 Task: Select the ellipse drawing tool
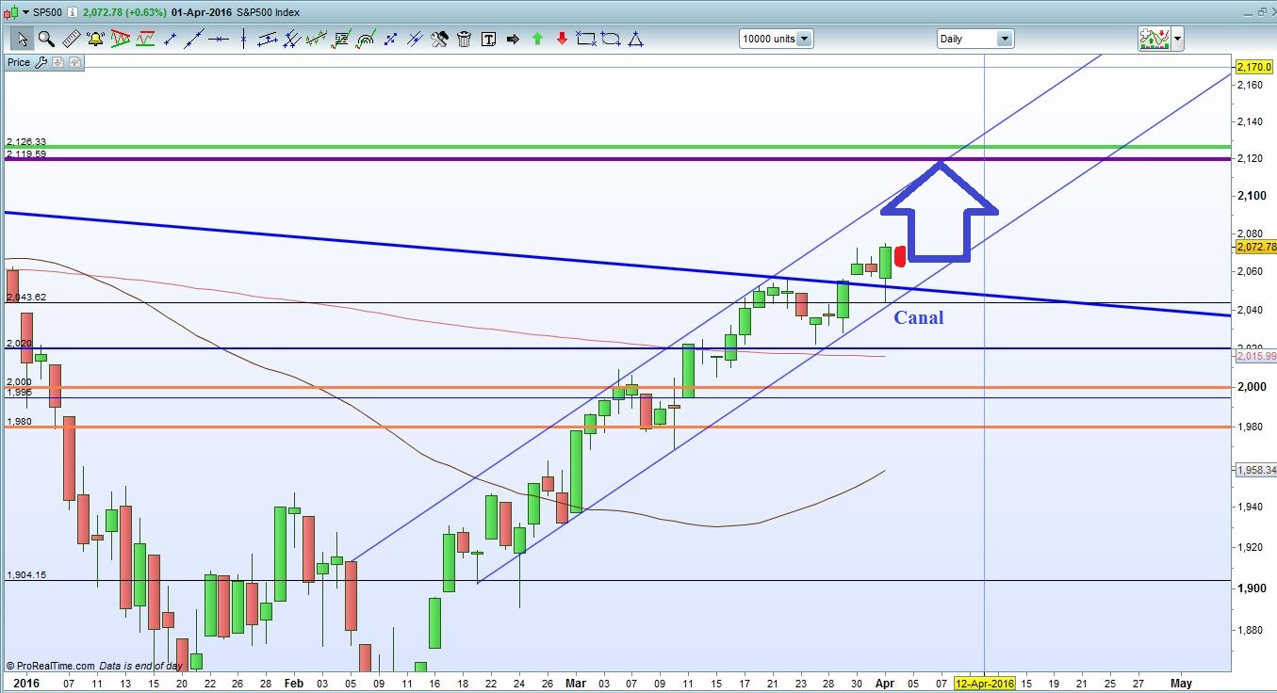[x=611, y=39]
